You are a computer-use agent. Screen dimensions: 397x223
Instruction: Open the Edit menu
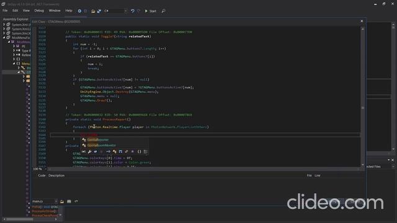coord(15,11)
